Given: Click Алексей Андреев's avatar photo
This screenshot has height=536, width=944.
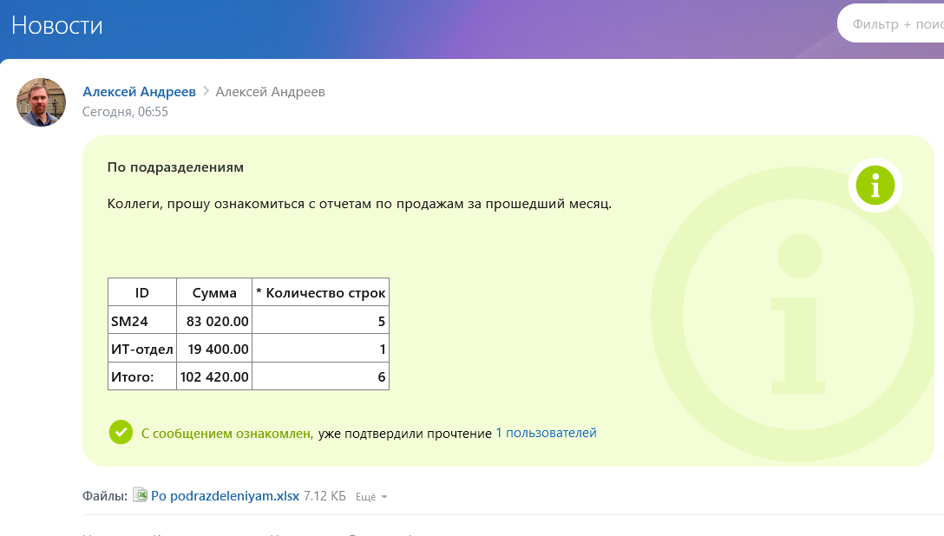Looking at the screenshot, I should tap(42, 102).
